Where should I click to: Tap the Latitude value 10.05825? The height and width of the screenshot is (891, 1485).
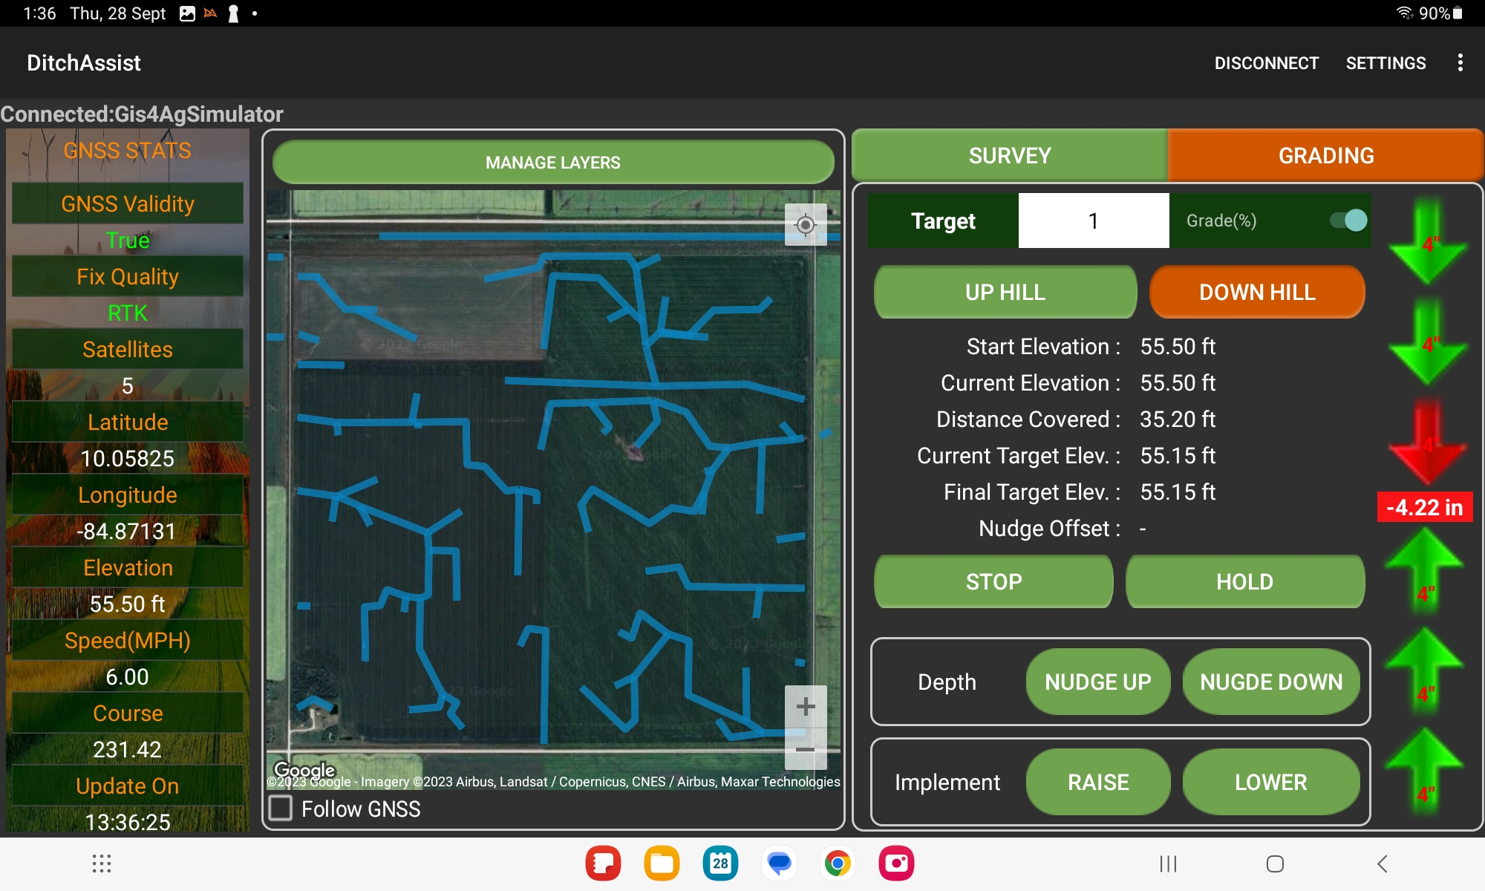[128, 458]
